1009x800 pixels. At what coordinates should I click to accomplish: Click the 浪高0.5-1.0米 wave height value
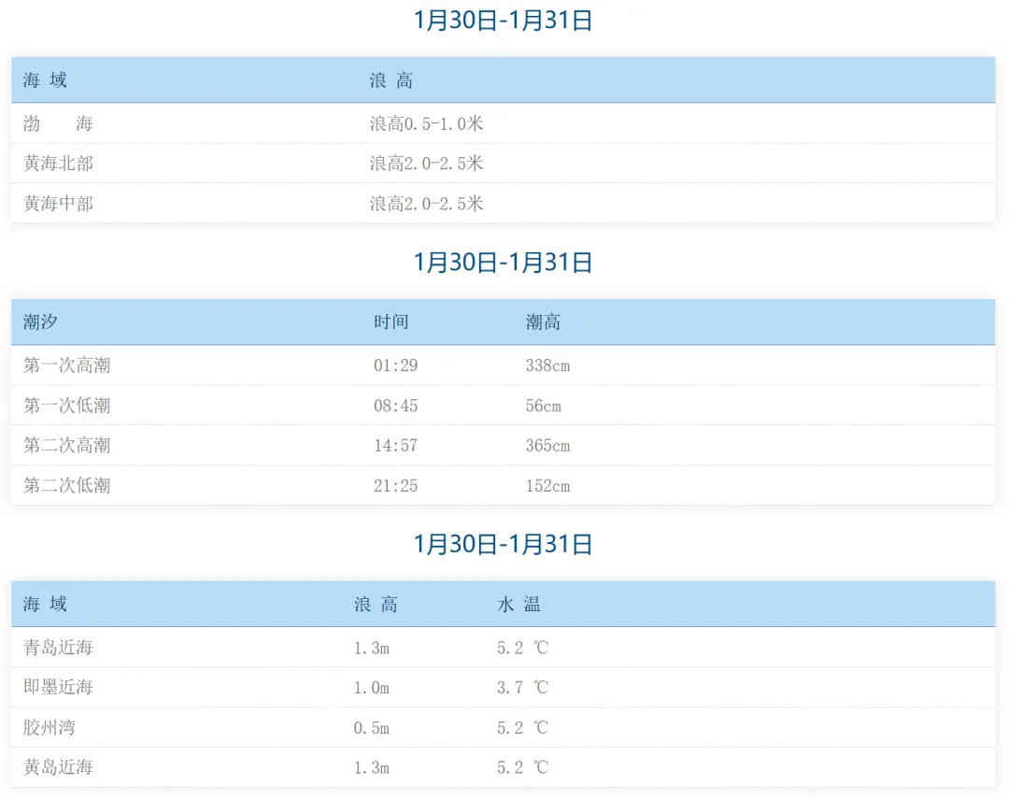tap(426, 123)
